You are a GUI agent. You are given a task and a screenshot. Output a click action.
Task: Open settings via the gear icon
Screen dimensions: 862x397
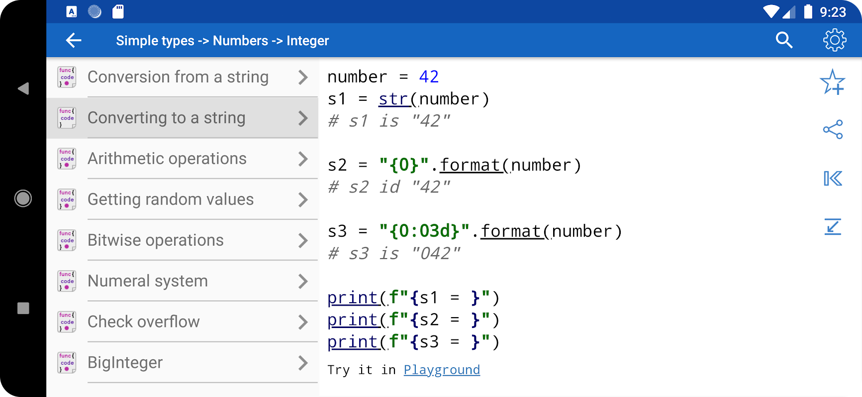pos(834,40)
